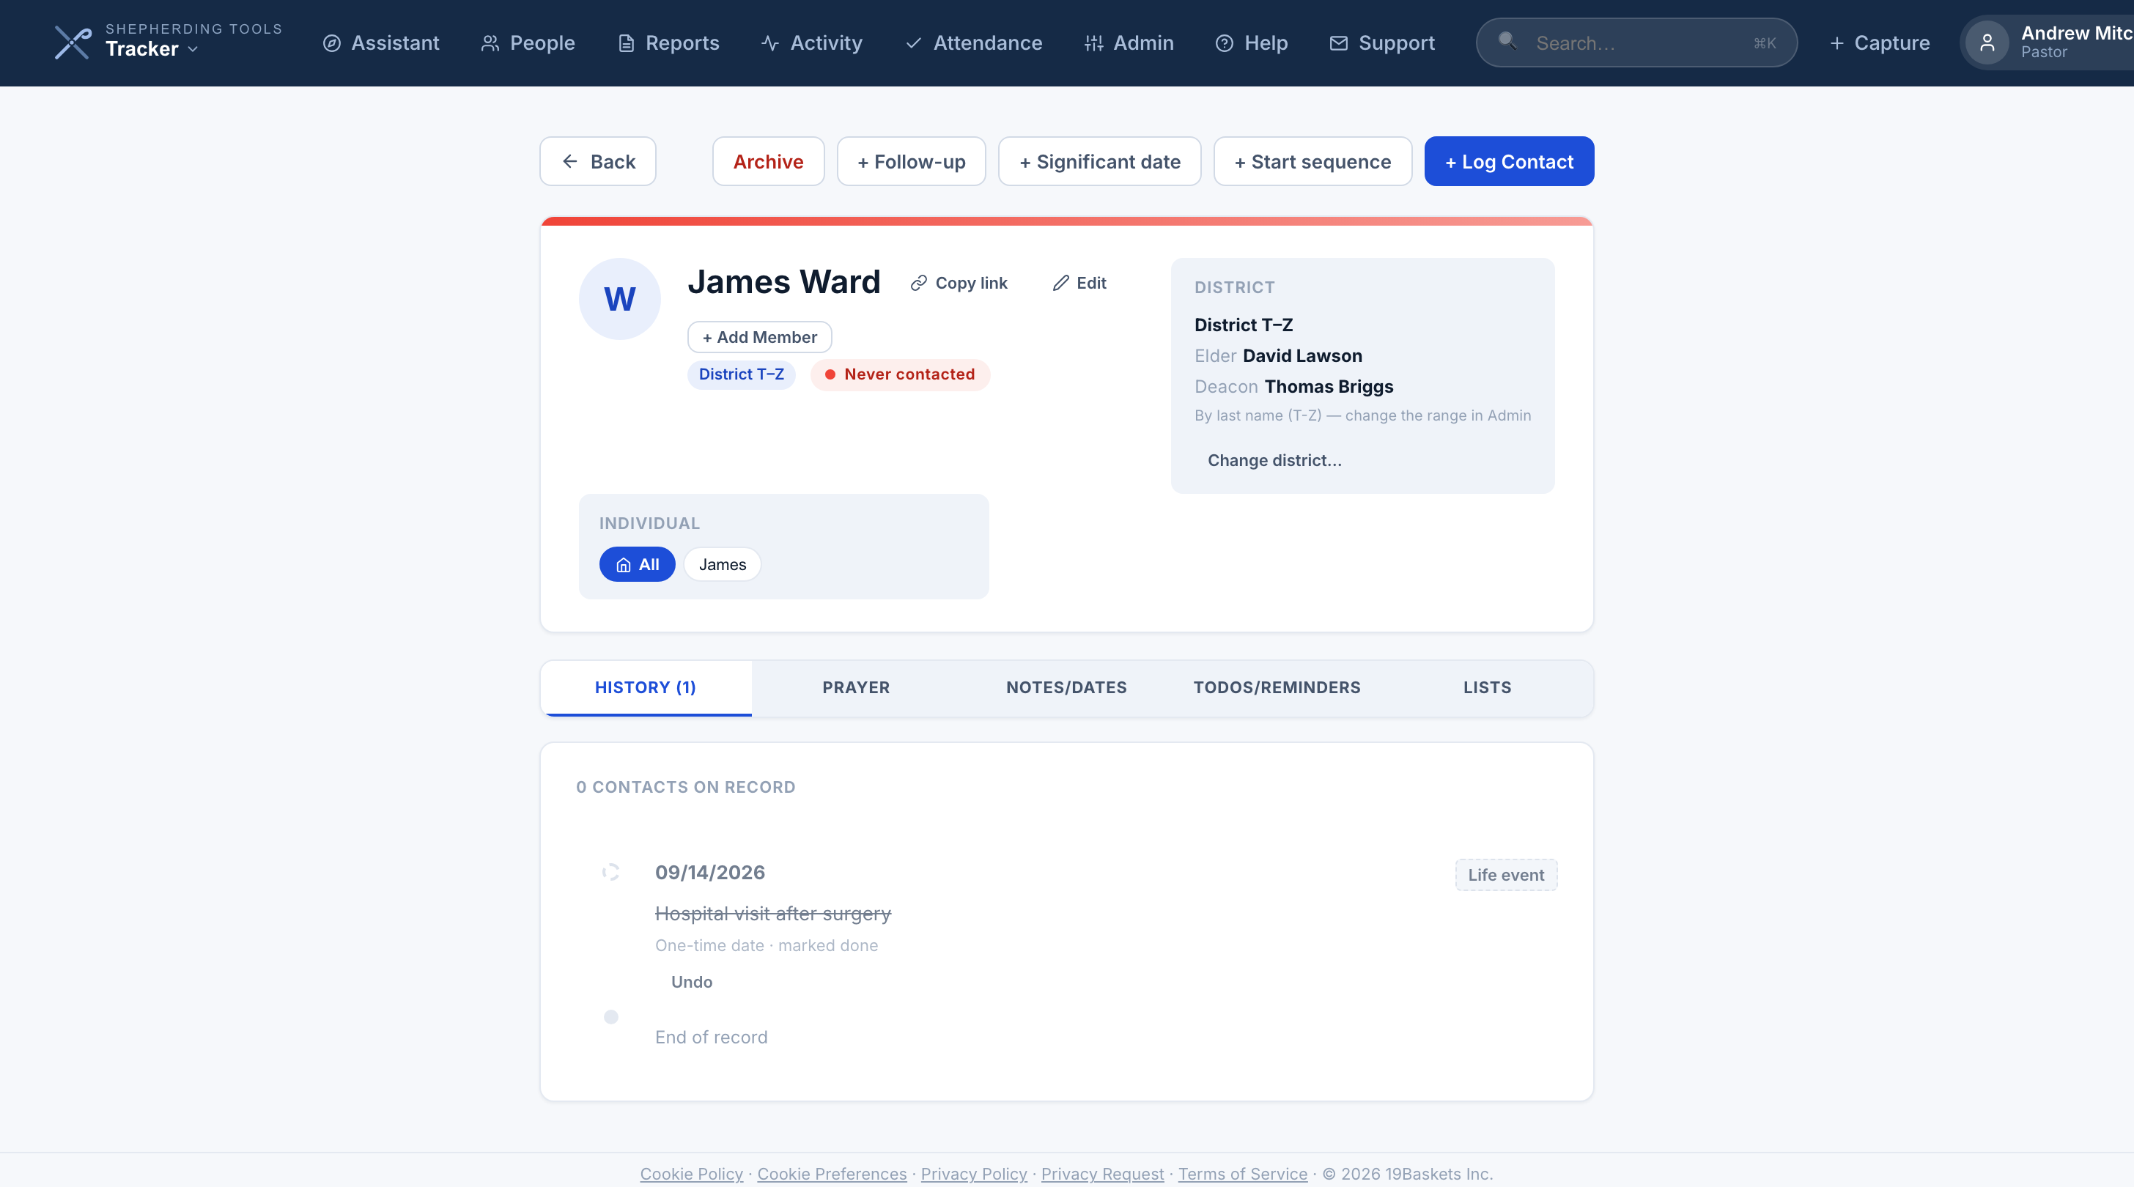Open the Privacy Policy link
Image resolution: width=2134 pixels, height=1187 pixels.
point(973,1174)
